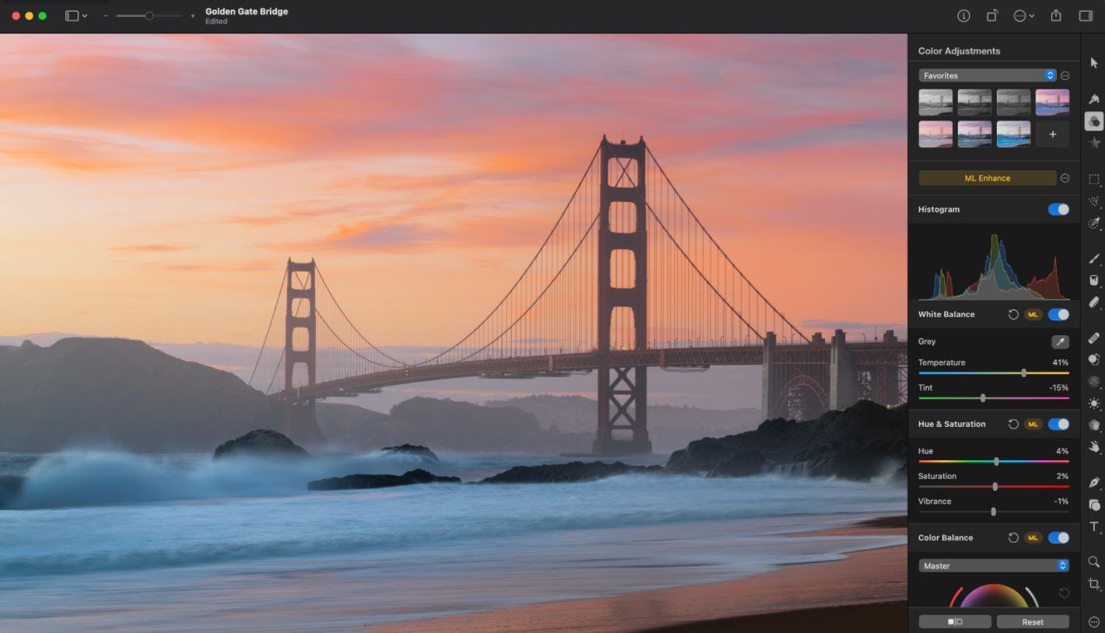
Task: Add a new preset with the plus thumbnail
Action: [x=1052, y=134]
